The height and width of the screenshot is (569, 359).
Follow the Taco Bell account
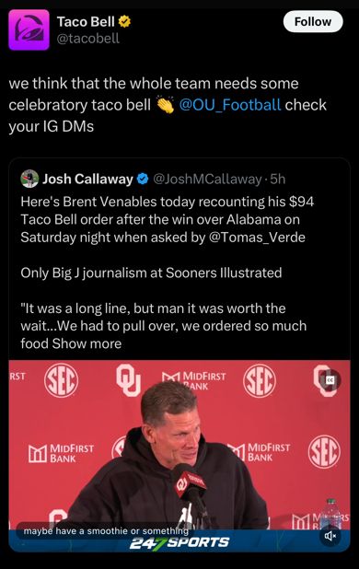coord(313,21)
